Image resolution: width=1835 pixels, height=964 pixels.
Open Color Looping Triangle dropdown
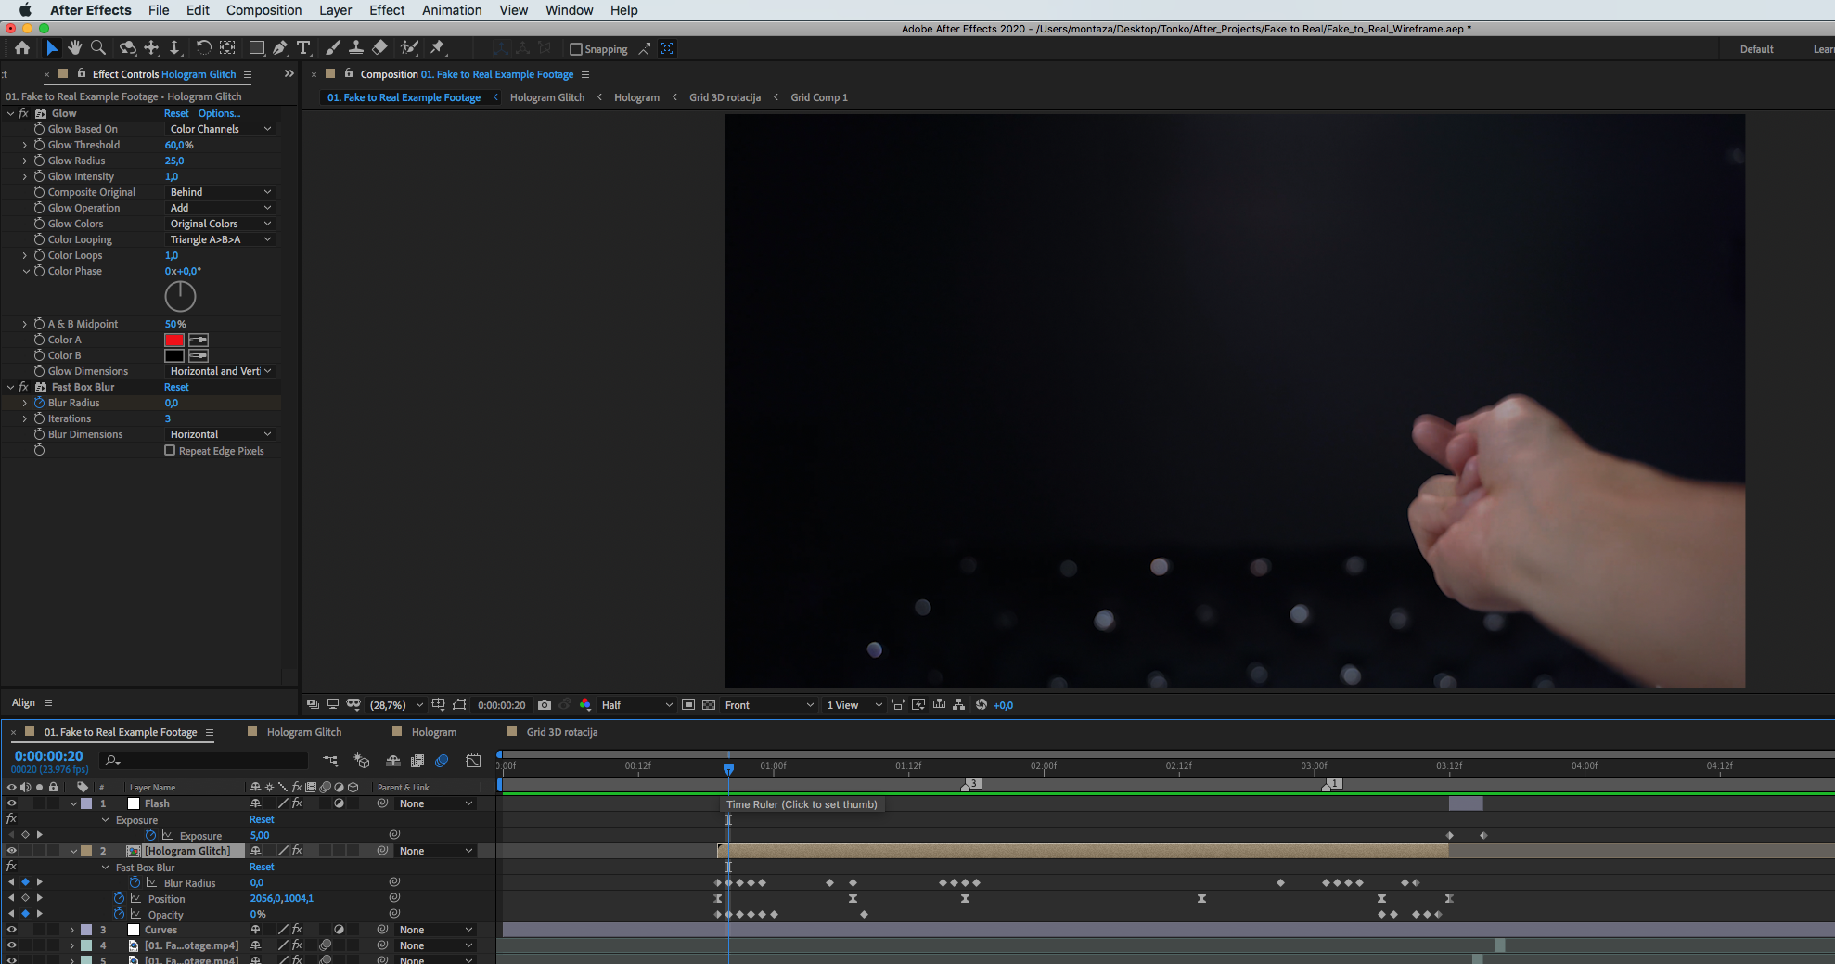tap(221, 239)
